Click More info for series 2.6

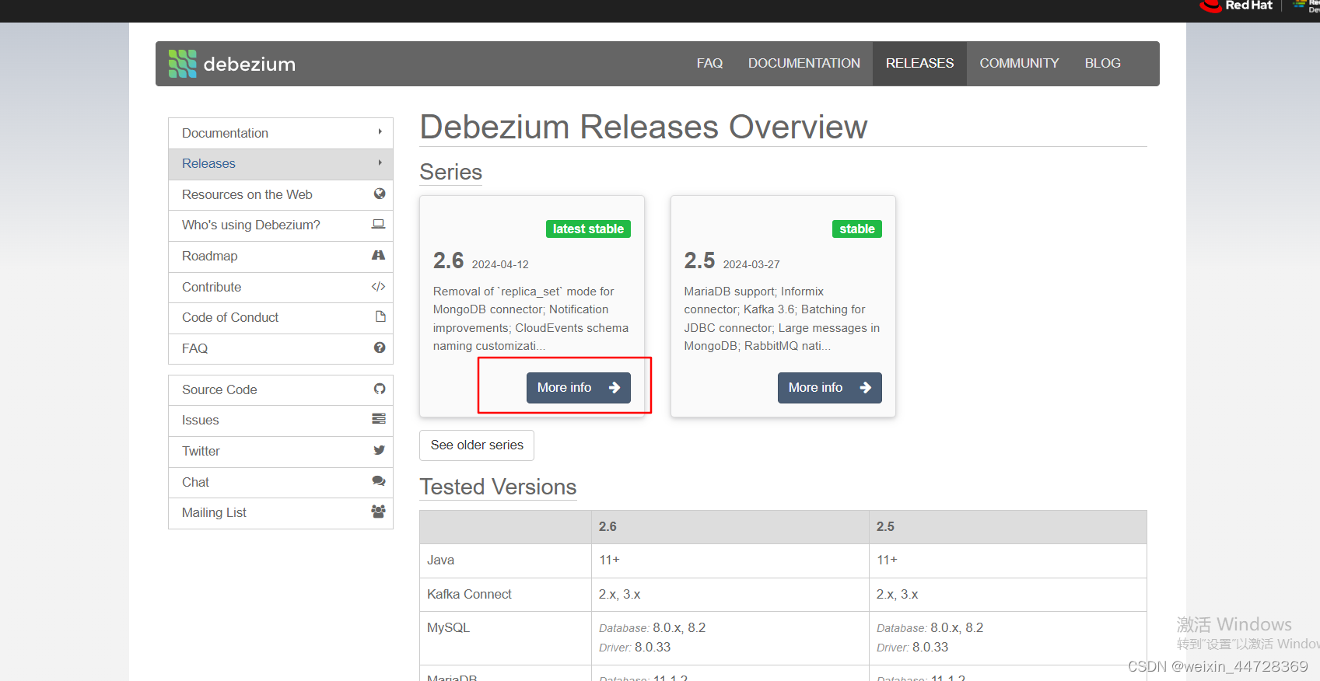pos(579,387)
